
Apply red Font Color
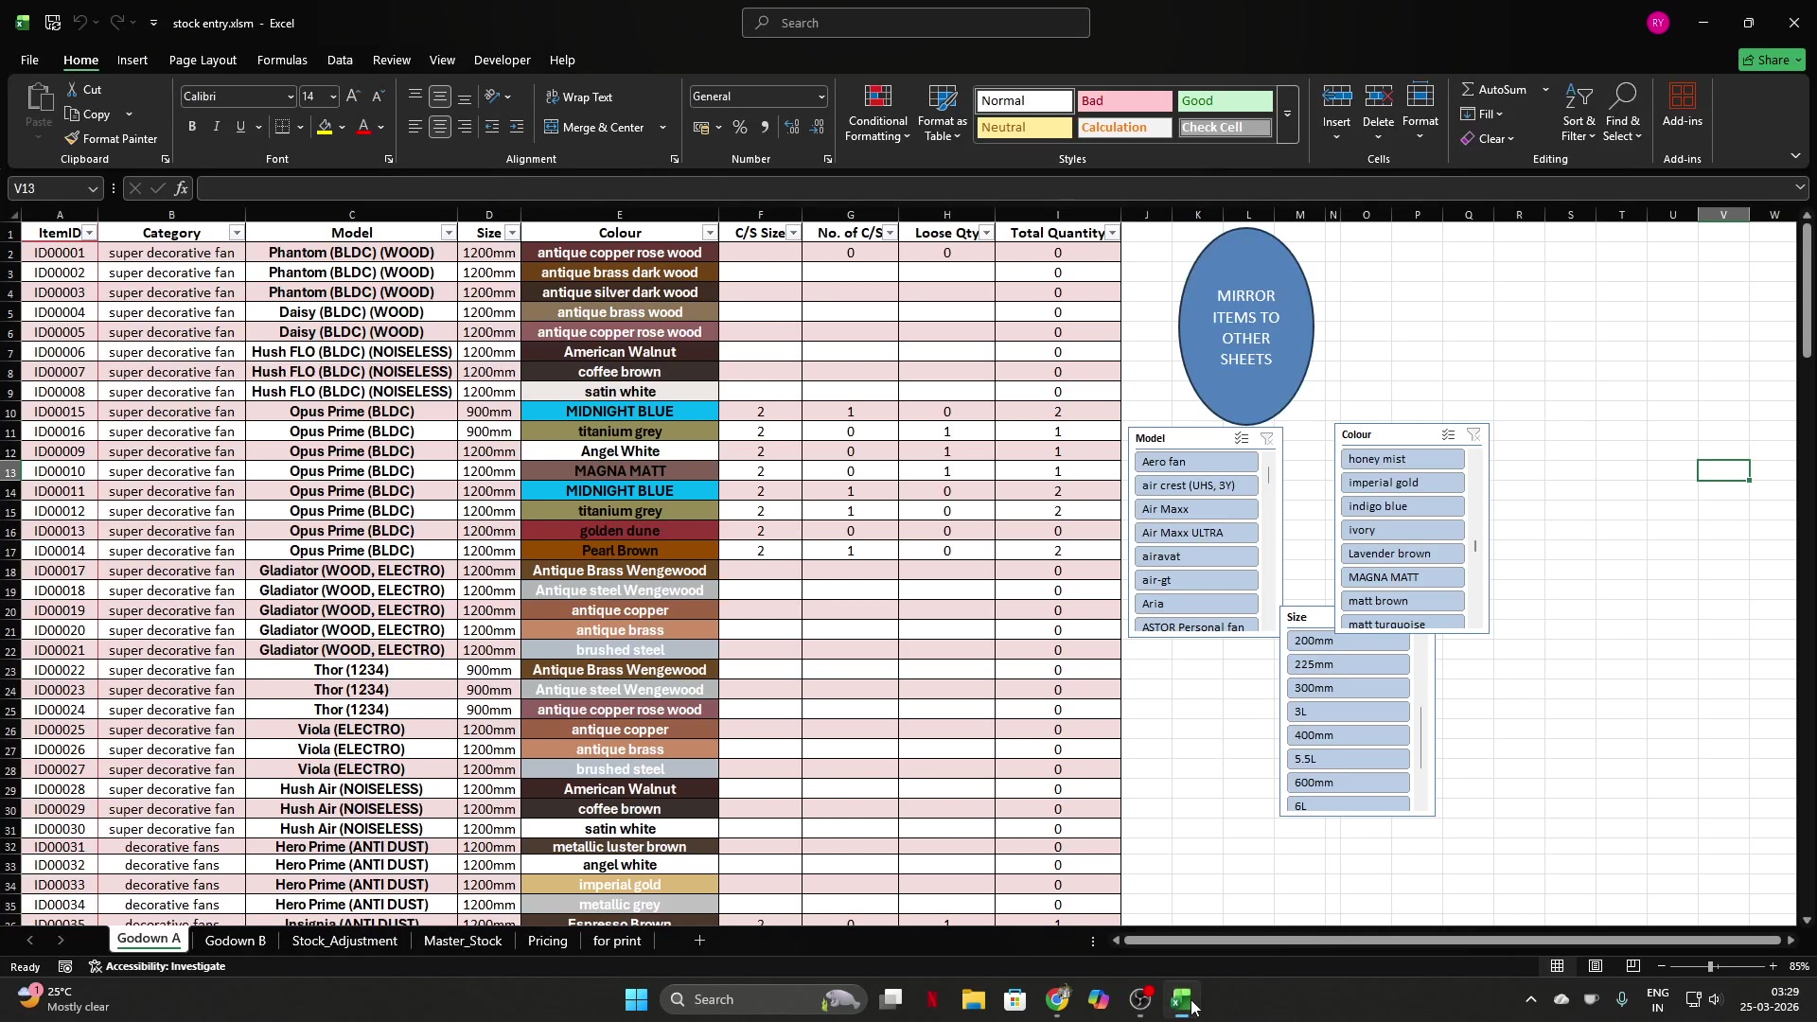pyautogui.click(x=364, y=127)
